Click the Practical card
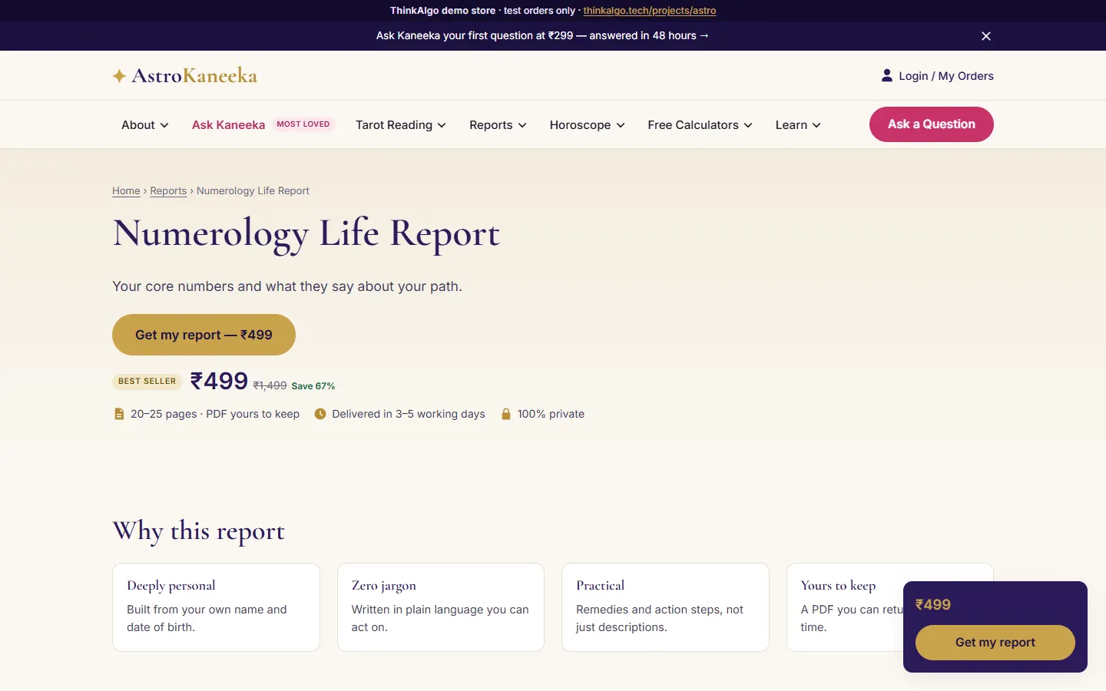This screenshot has width=1106, height=691. [x=665, y=607]
